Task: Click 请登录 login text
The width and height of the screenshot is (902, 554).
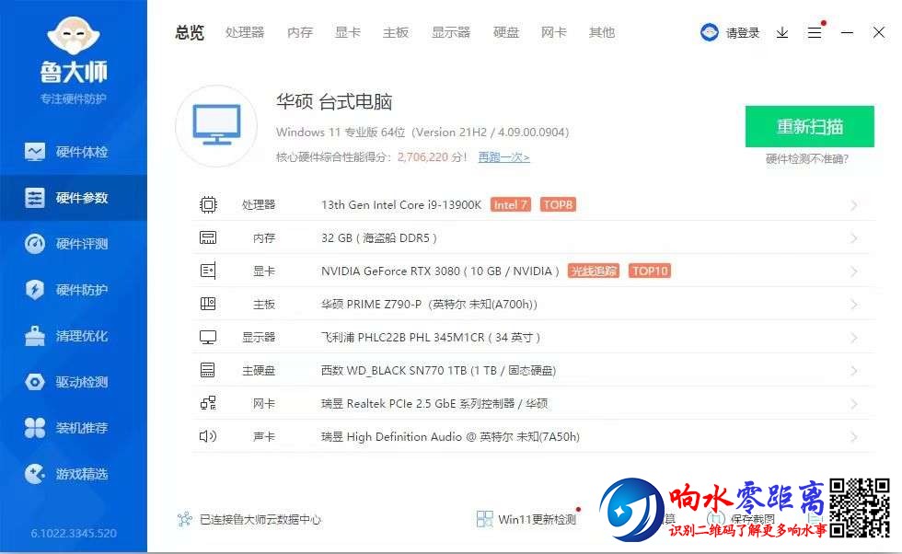Action: click(x=743, y=33)
